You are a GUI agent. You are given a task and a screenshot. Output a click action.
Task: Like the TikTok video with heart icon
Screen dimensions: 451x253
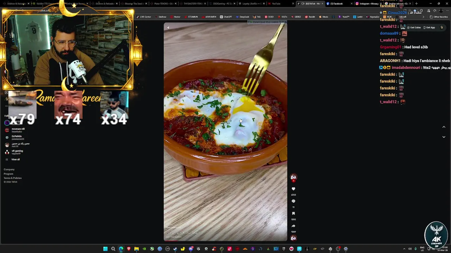coord(293,189)
